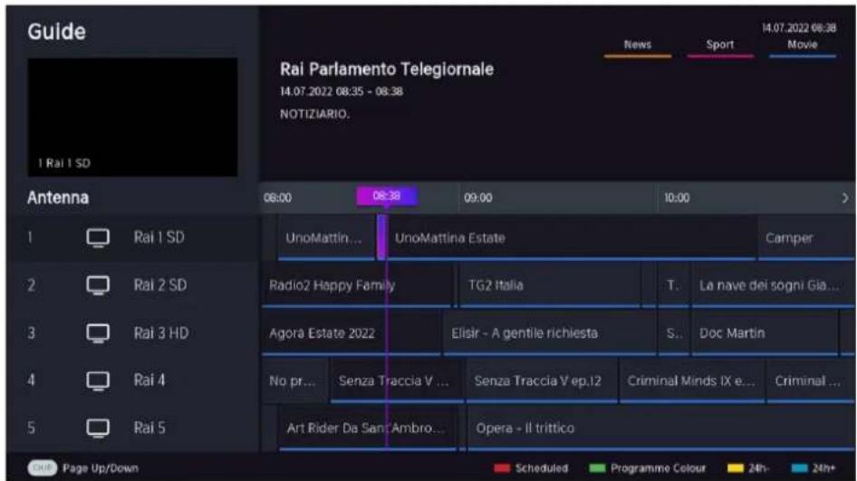
Task: Select the truncated Senza Traccia V ... programme
Action: tap(397, 380)
